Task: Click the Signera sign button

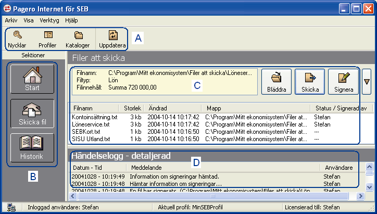Action: click(x=343, y=82)
